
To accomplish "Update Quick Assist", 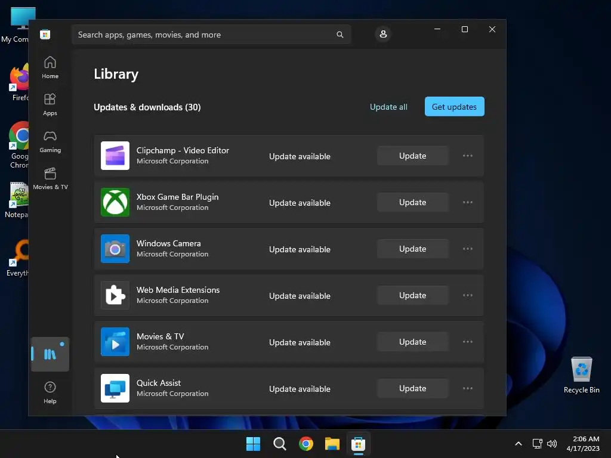I will pos(413,388).
